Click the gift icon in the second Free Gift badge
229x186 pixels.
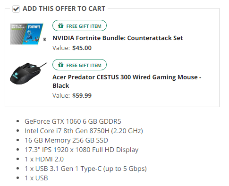(60, 65)
